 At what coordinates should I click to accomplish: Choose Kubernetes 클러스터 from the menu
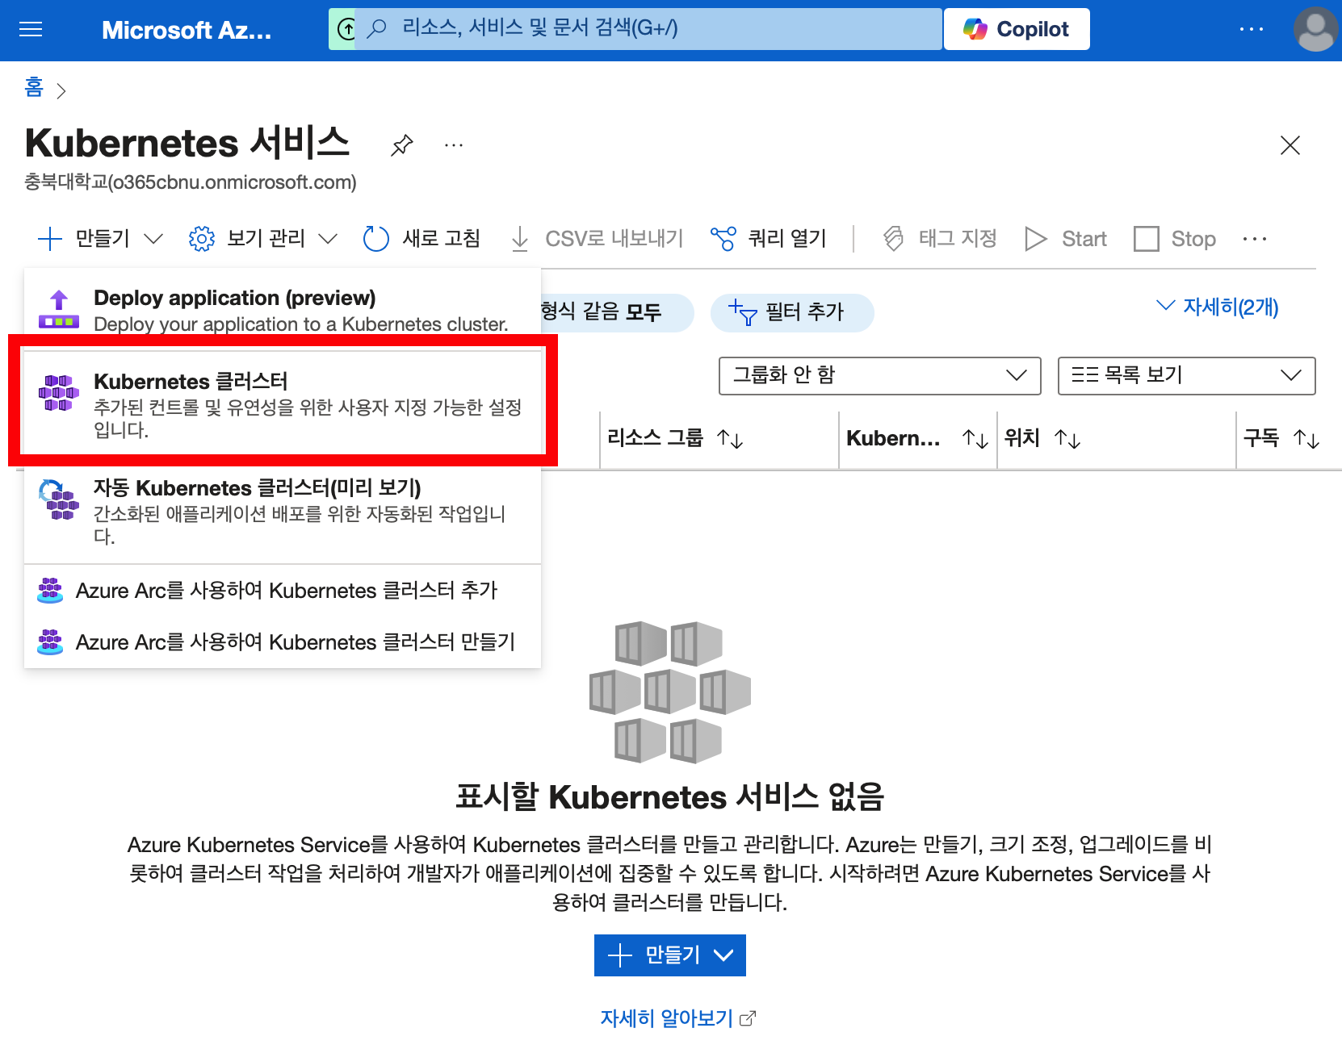point(283,404)
